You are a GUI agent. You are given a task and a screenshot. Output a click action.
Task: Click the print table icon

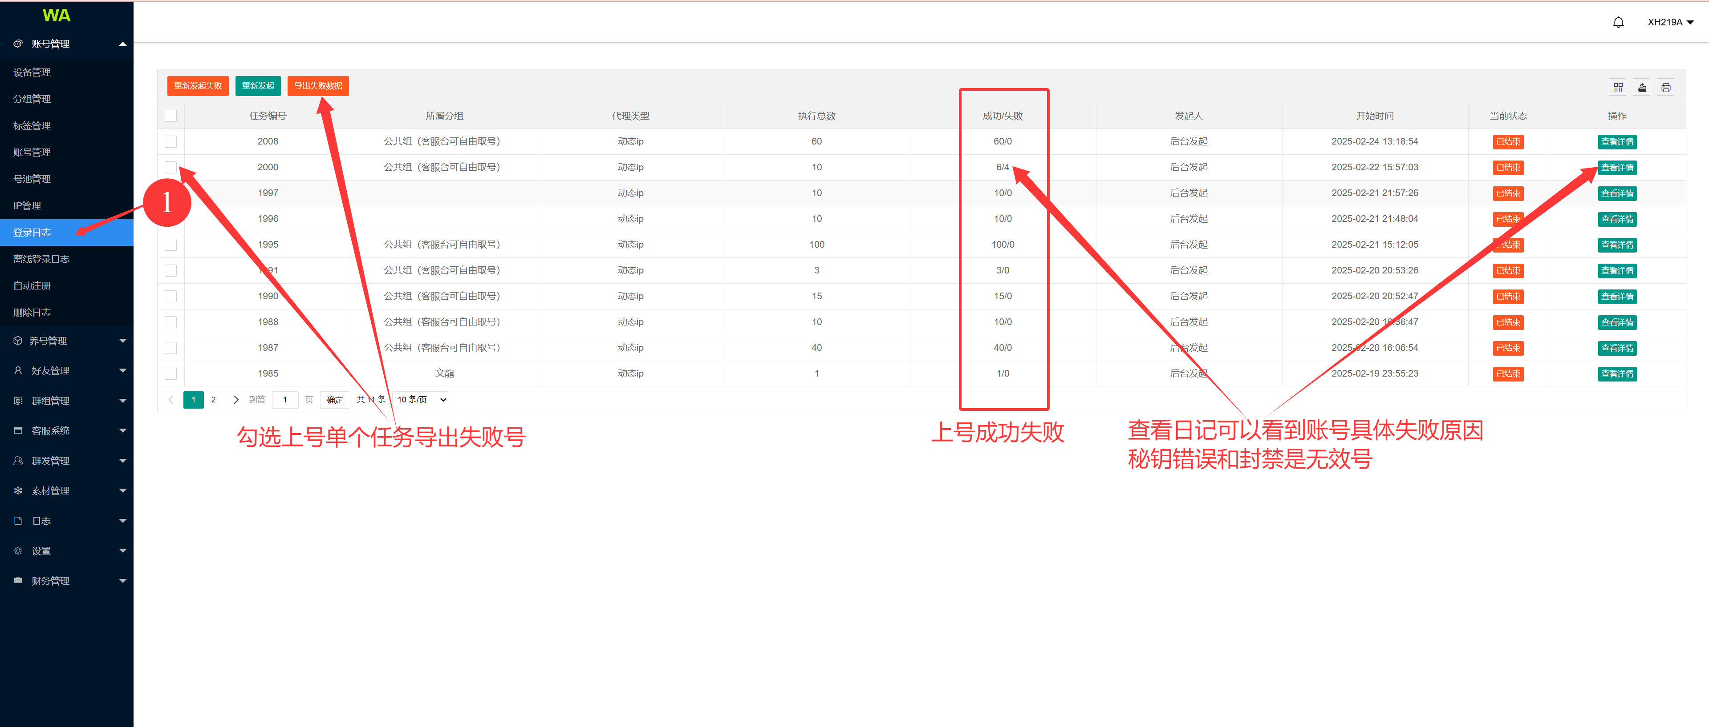point(1665,88)
